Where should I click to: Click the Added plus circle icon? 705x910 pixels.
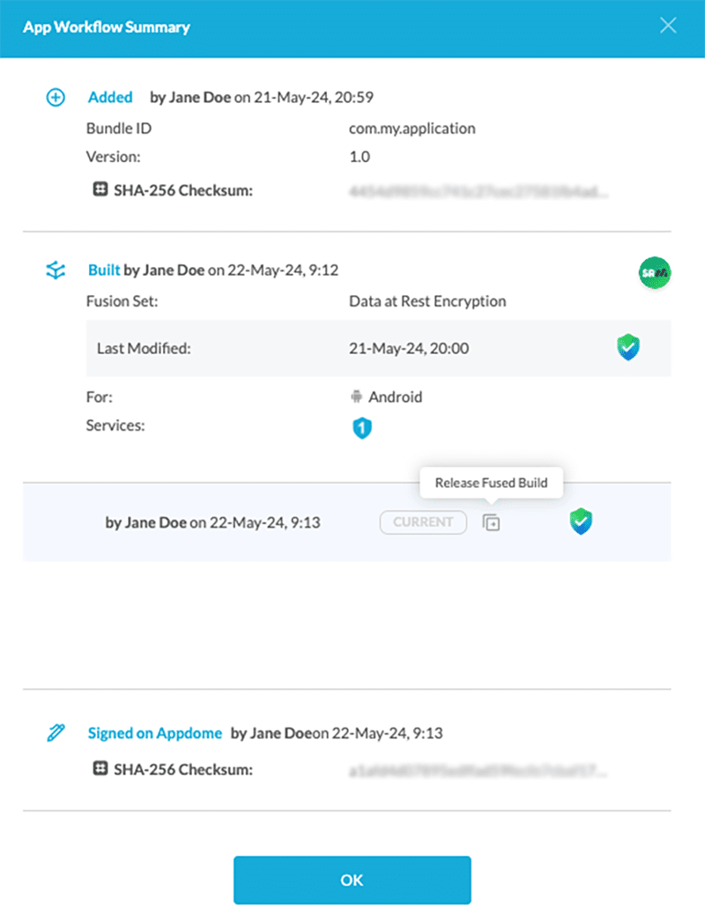click(x=55, y=98)
